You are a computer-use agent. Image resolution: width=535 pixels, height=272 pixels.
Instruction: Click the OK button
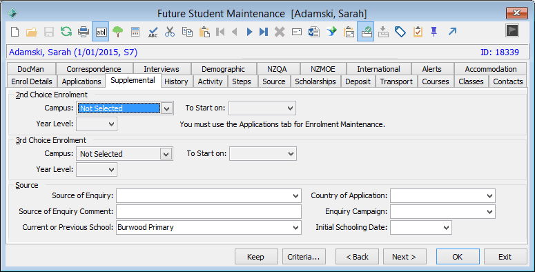pos(458,257)
